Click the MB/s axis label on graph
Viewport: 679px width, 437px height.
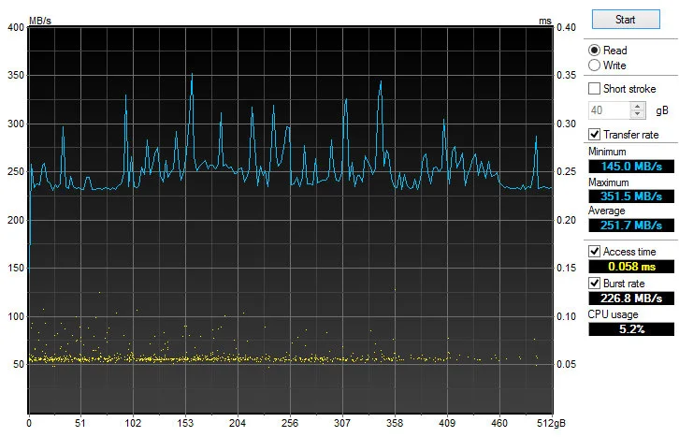click(40, 20)
